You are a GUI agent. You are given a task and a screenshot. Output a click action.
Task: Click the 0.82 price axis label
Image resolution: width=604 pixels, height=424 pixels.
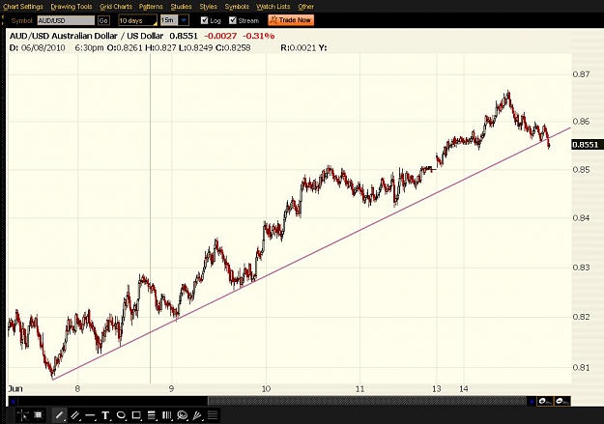pyautogui.click(x=581, y=317)
